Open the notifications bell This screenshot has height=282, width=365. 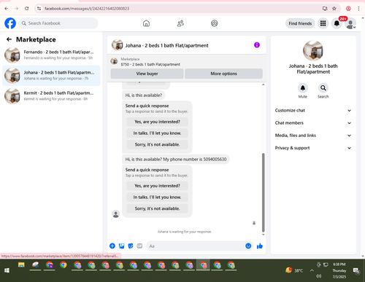337,23
